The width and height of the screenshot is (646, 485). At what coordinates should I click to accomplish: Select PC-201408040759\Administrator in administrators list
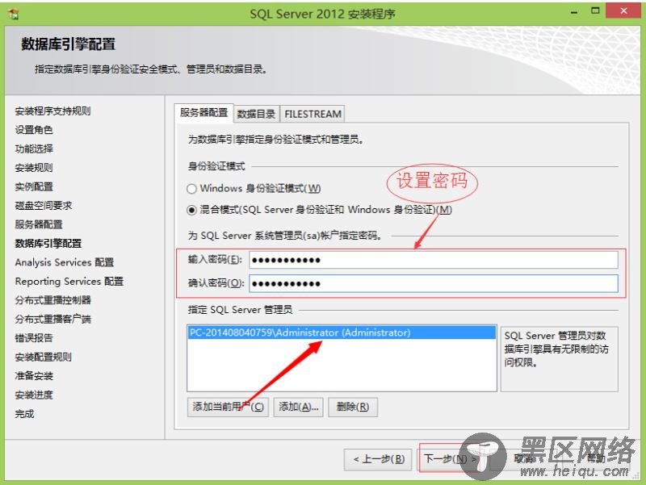[342, 332]
